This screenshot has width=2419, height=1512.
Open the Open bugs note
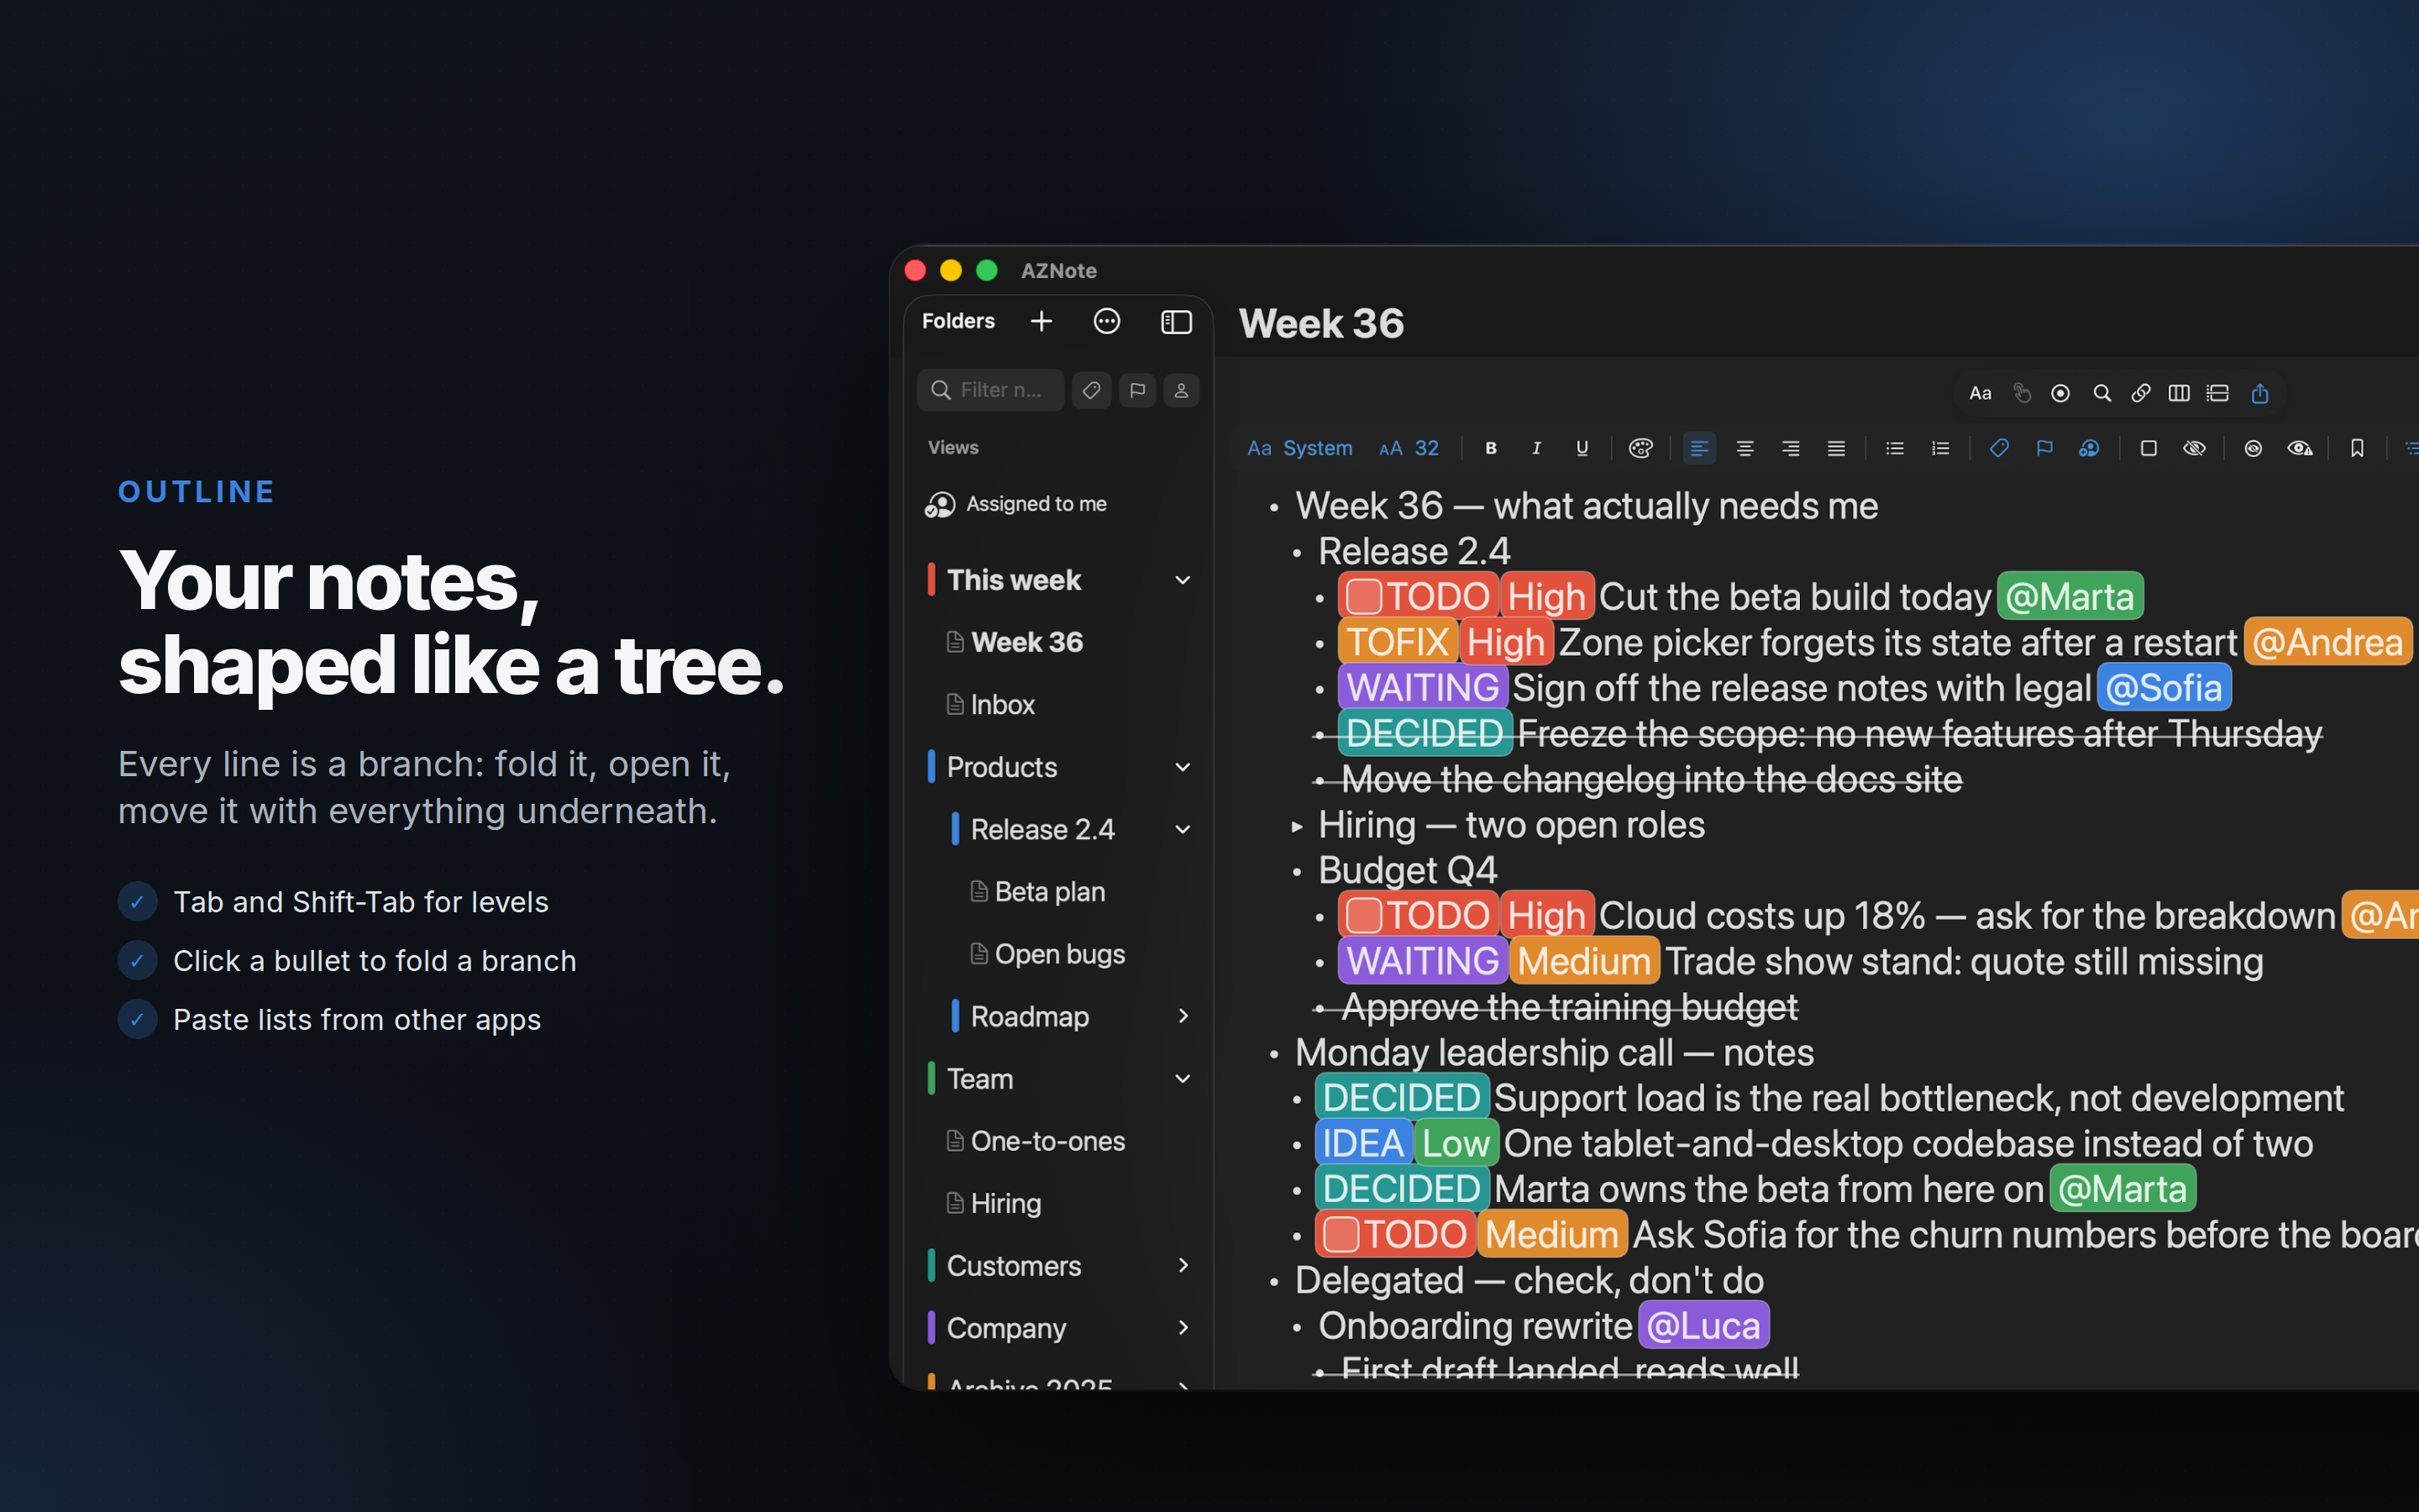(1047, 954)
